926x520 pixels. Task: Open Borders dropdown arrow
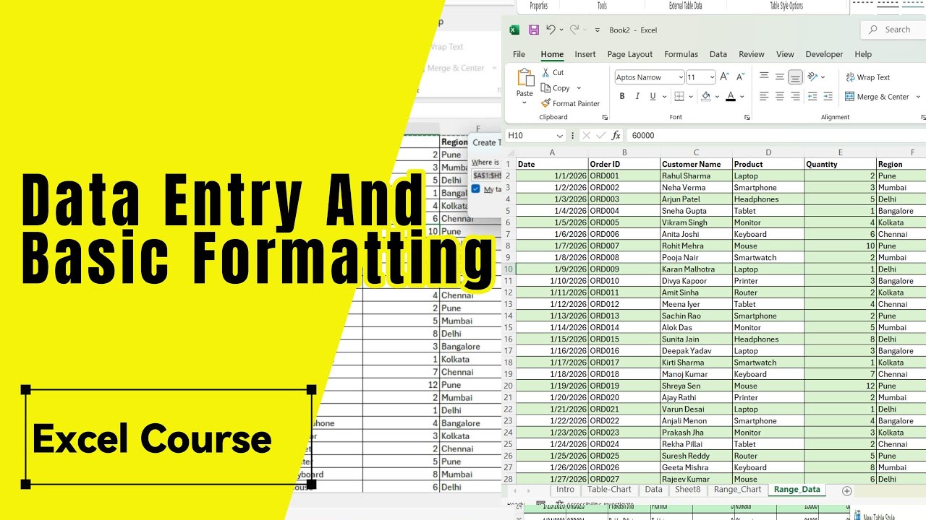pos(689,97)
